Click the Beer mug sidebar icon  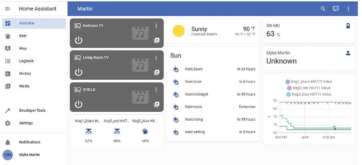click(x=8, y=36)
